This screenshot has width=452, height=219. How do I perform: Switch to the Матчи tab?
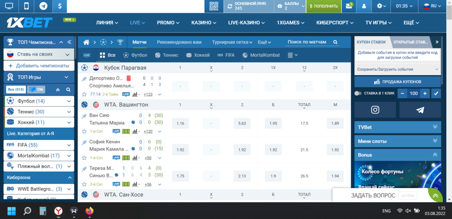pos(140,42)
